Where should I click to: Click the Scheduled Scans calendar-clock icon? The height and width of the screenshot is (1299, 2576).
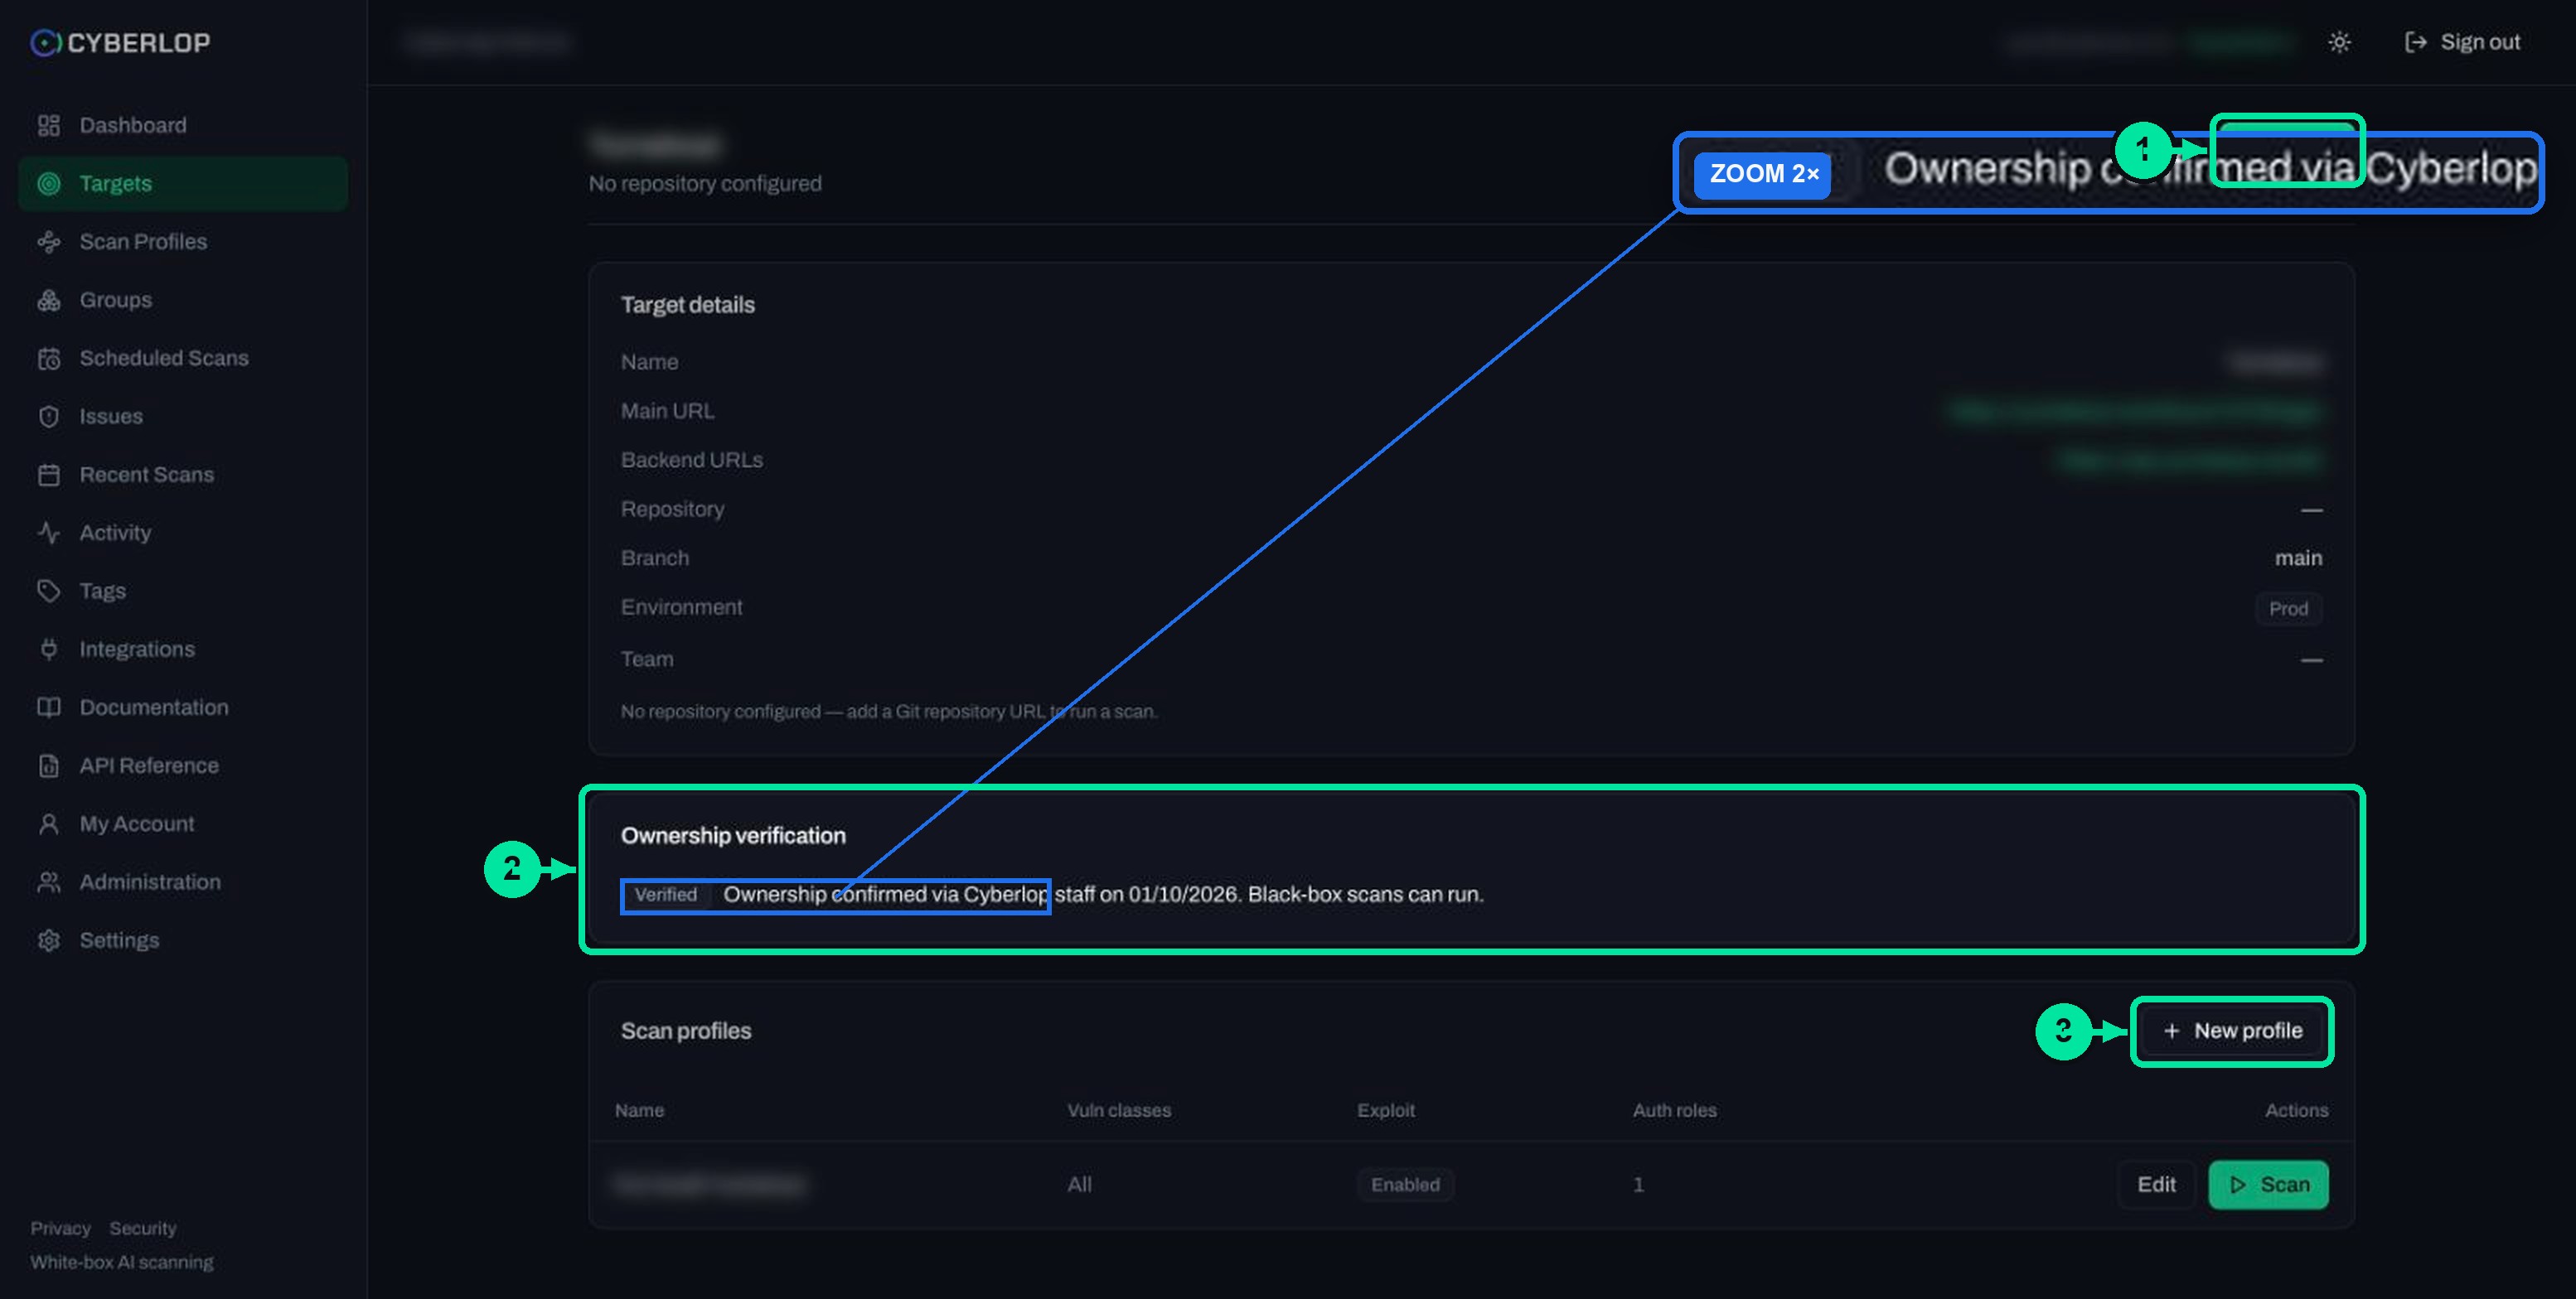point(49,358)
